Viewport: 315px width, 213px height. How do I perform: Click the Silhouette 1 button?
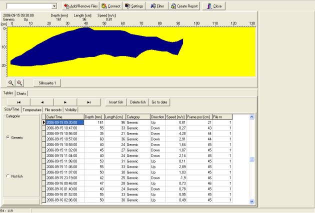click(x=47, y=83)
